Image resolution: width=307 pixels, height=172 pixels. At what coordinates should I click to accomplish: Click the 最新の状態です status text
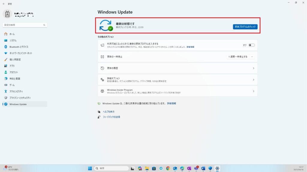(x=125, y=24)
